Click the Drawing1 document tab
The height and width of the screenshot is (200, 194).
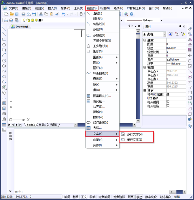coord(20,26)
